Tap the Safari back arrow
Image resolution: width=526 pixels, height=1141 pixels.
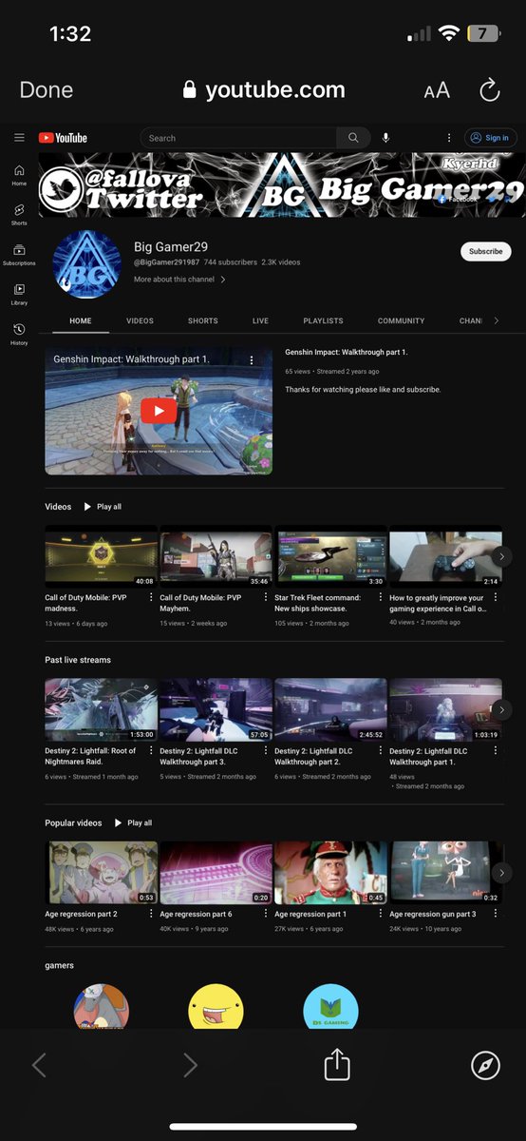tap(39, 1066)
